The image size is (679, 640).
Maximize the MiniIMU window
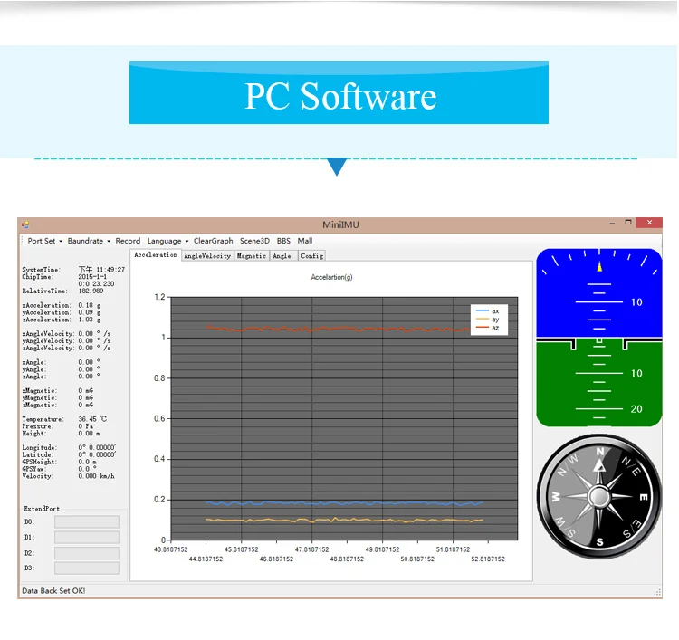[x=628, y=223]
